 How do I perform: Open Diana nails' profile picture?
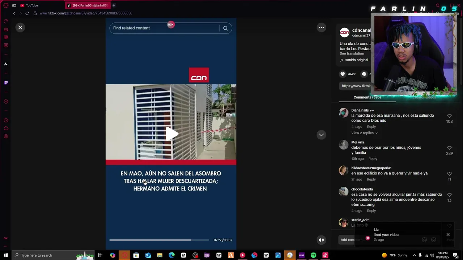(x=343, y=113)
